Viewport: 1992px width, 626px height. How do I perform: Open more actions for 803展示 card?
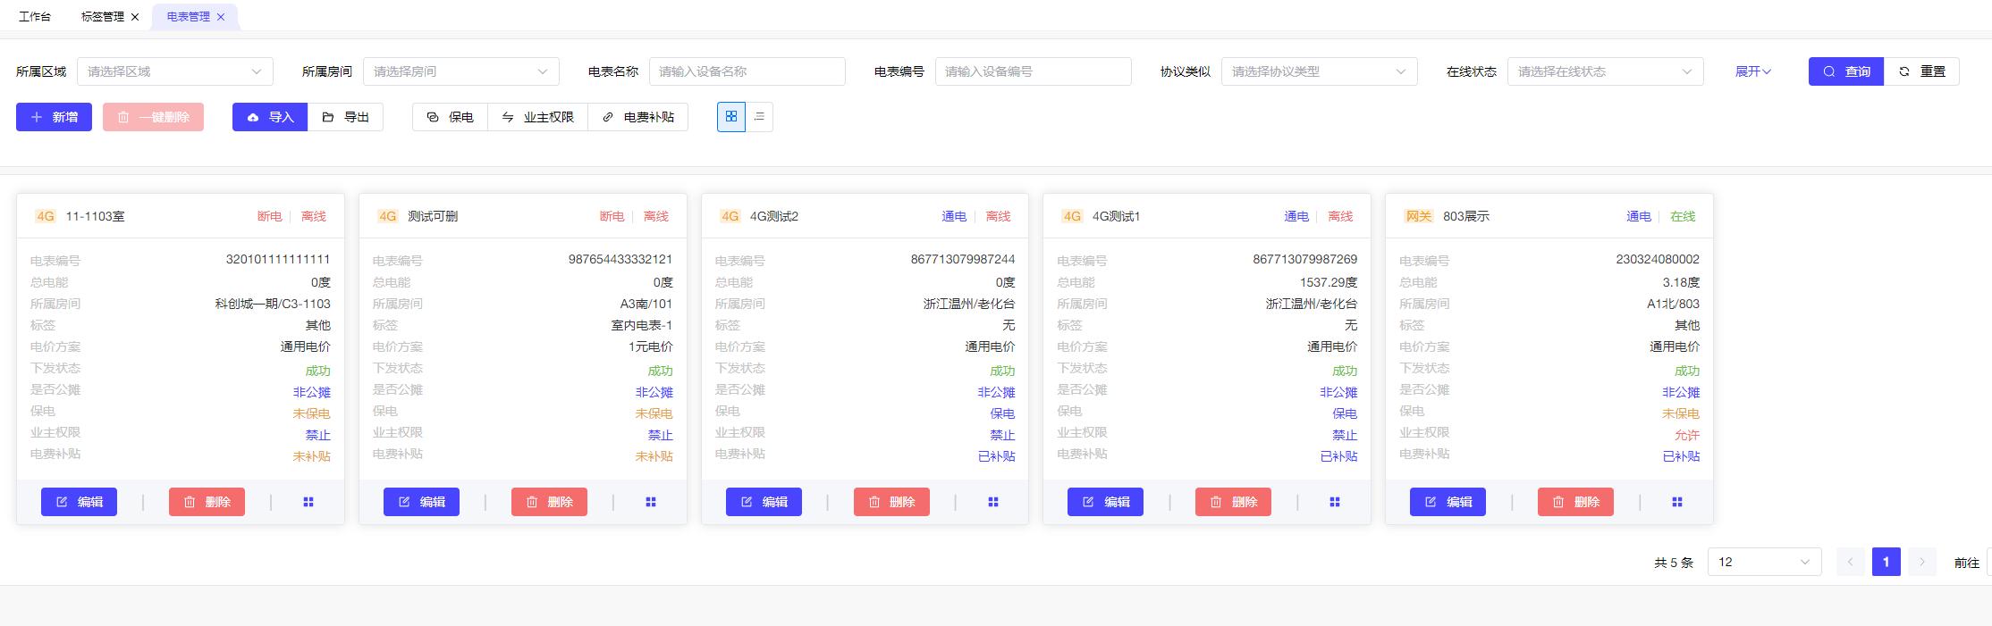click(x=1677, y=502)
